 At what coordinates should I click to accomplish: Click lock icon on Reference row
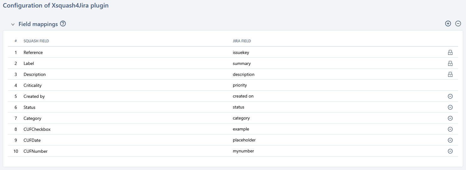450,52
